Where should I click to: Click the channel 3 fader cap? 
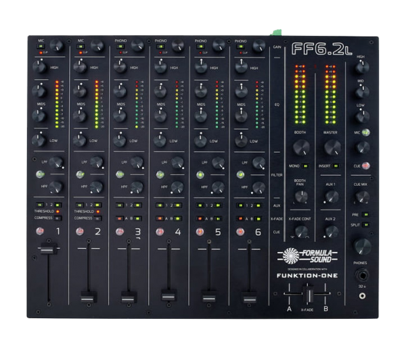click(129, 297)
